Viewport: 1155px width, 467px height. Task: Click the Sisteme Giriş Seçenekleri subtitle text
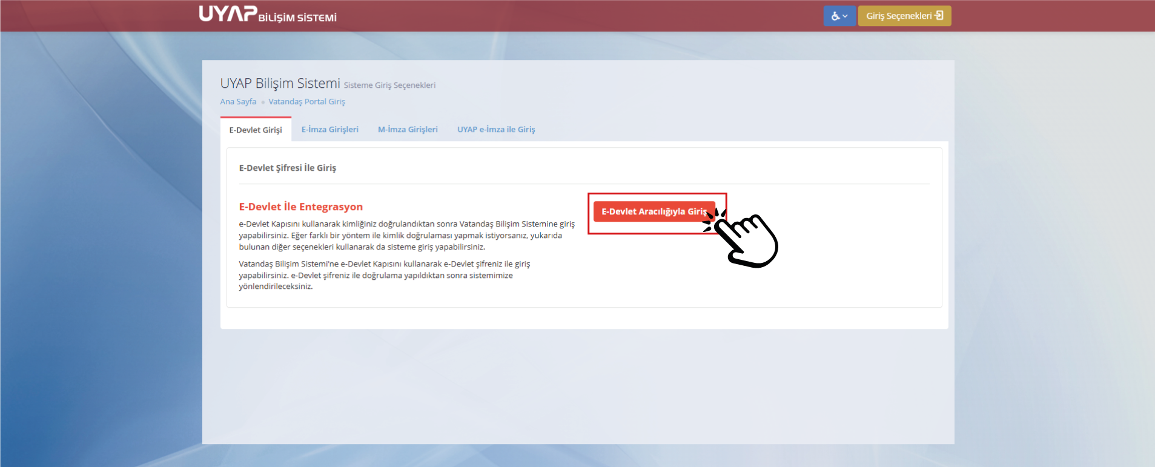coord(389,85)
